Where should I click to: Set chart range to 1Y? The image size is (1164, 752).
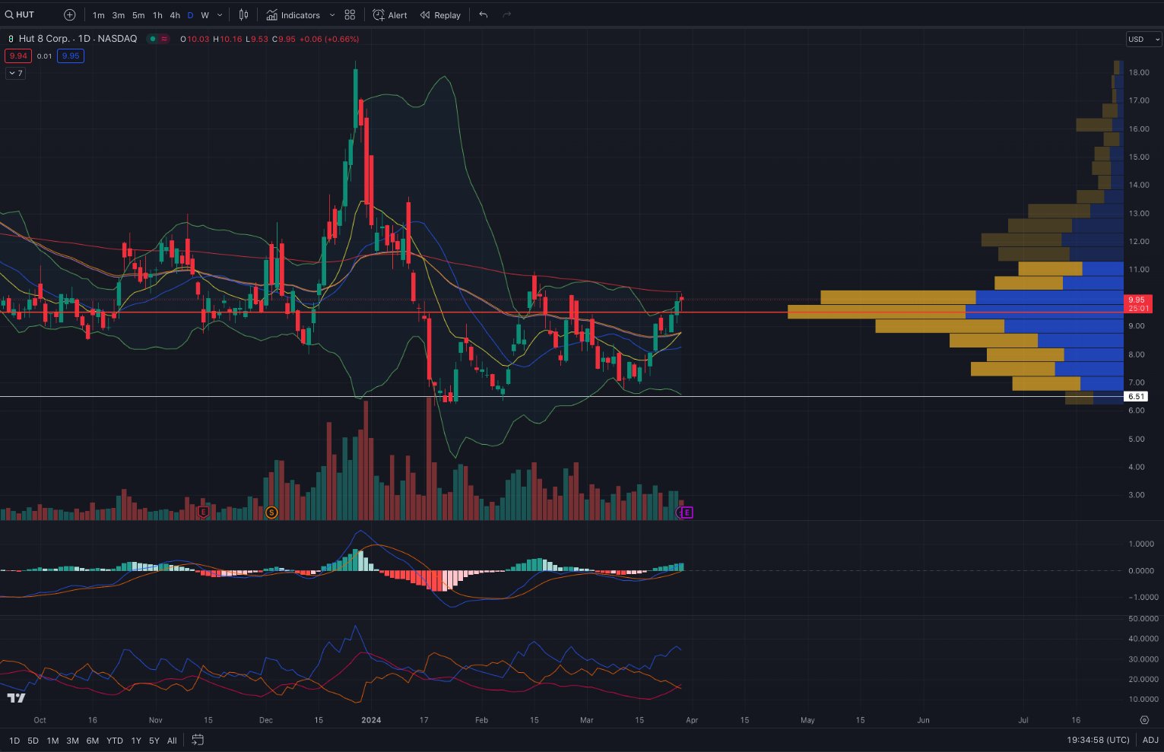136,740
